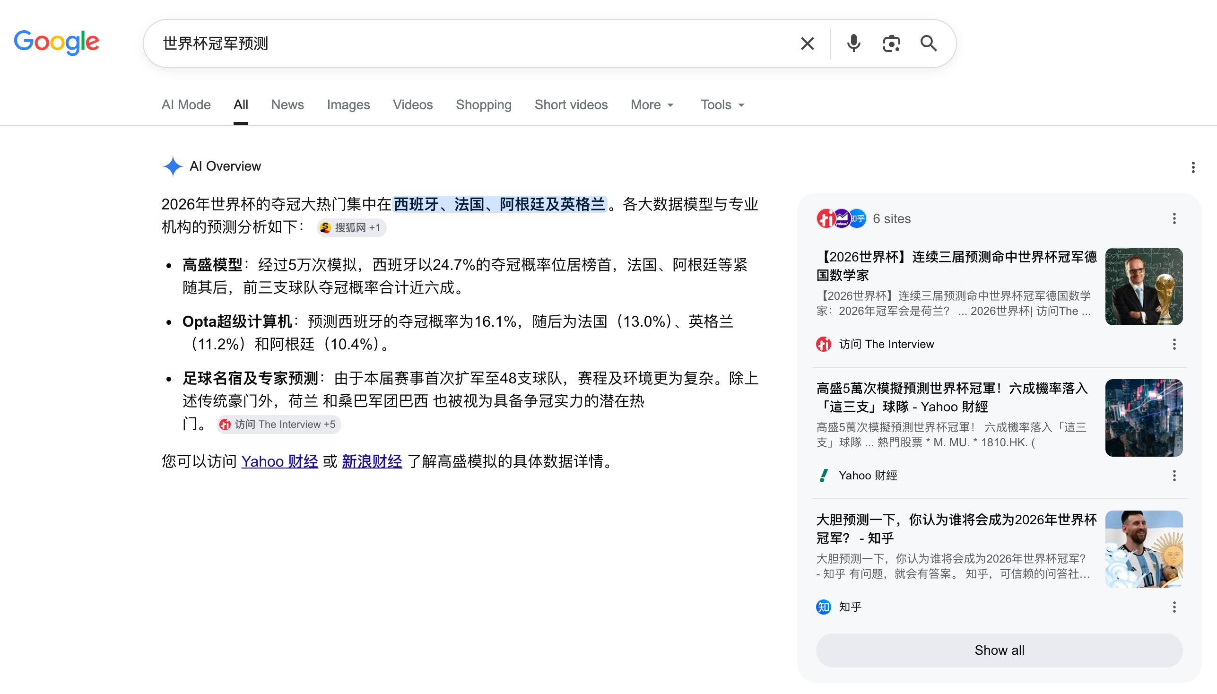Open three-dot menu for The Interview source
This screenshot has height=694, width=1217.
point(1174,344)
